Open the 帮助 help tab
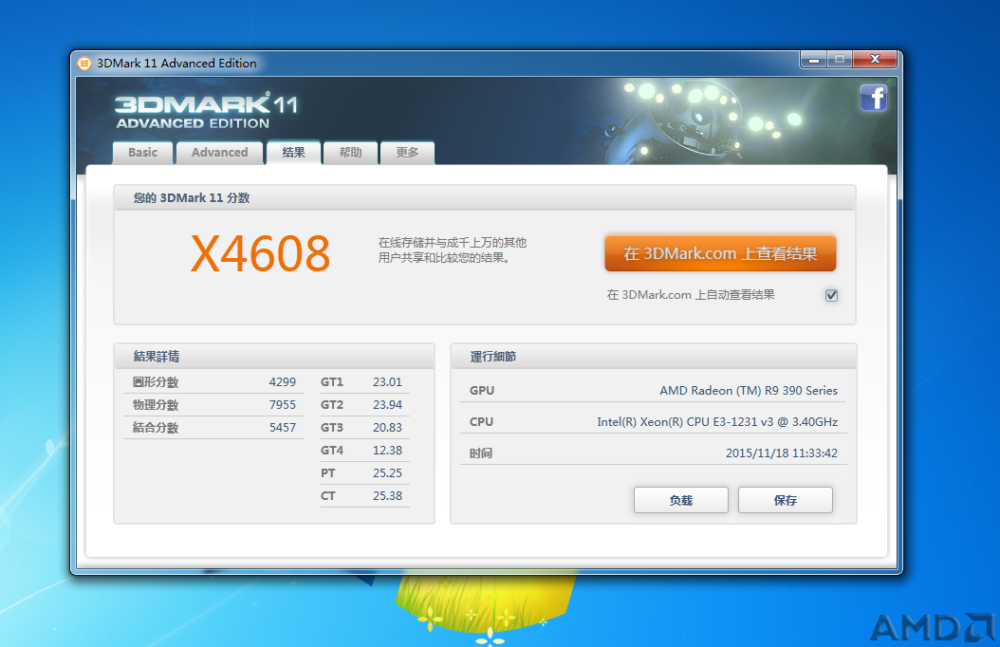 point(350,153)
